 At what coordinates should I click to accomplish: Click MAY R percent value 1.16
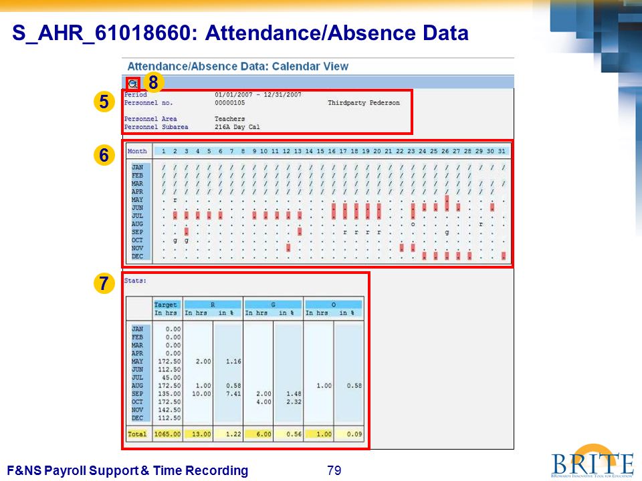pyautogui.click(x=233, y=361)
